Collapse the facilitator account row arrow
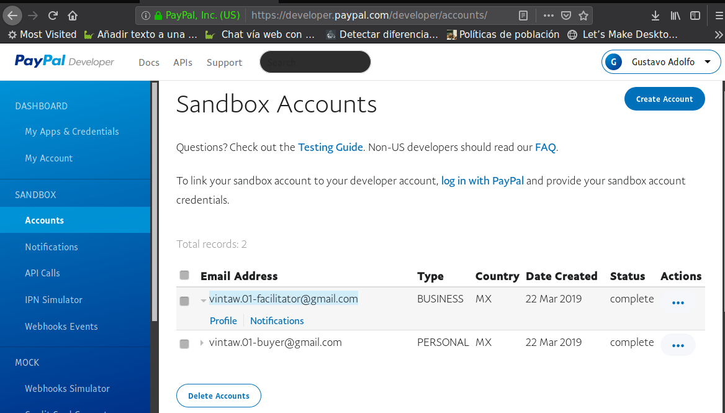Image resolution: width=725 pixels, height=413 pixels. coord(203,301)
